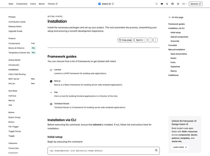
Task: Open the 3.x version dropdown
Action: 184,4
